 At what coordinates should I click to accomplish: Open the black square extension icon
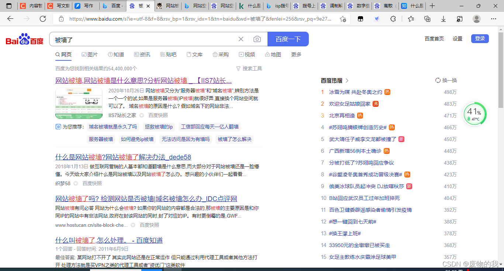pyautogui.click(x=360, y=19)
